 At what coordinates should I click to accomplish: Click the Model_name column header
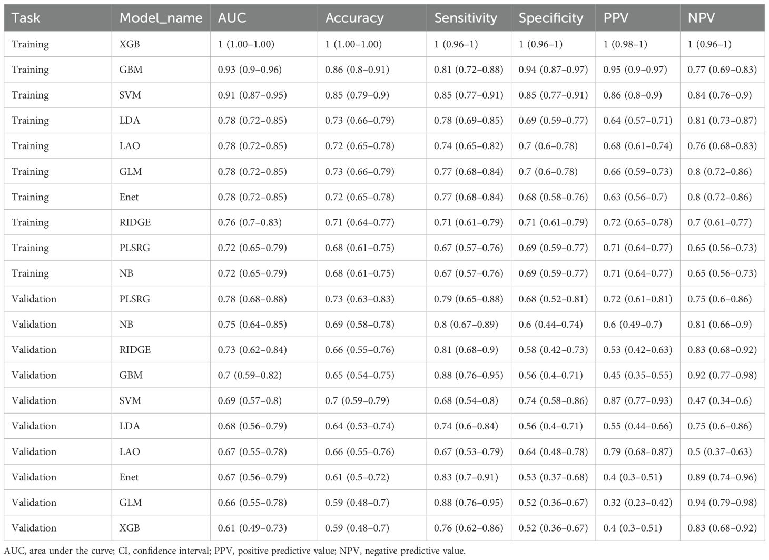[x=161, y=18]
